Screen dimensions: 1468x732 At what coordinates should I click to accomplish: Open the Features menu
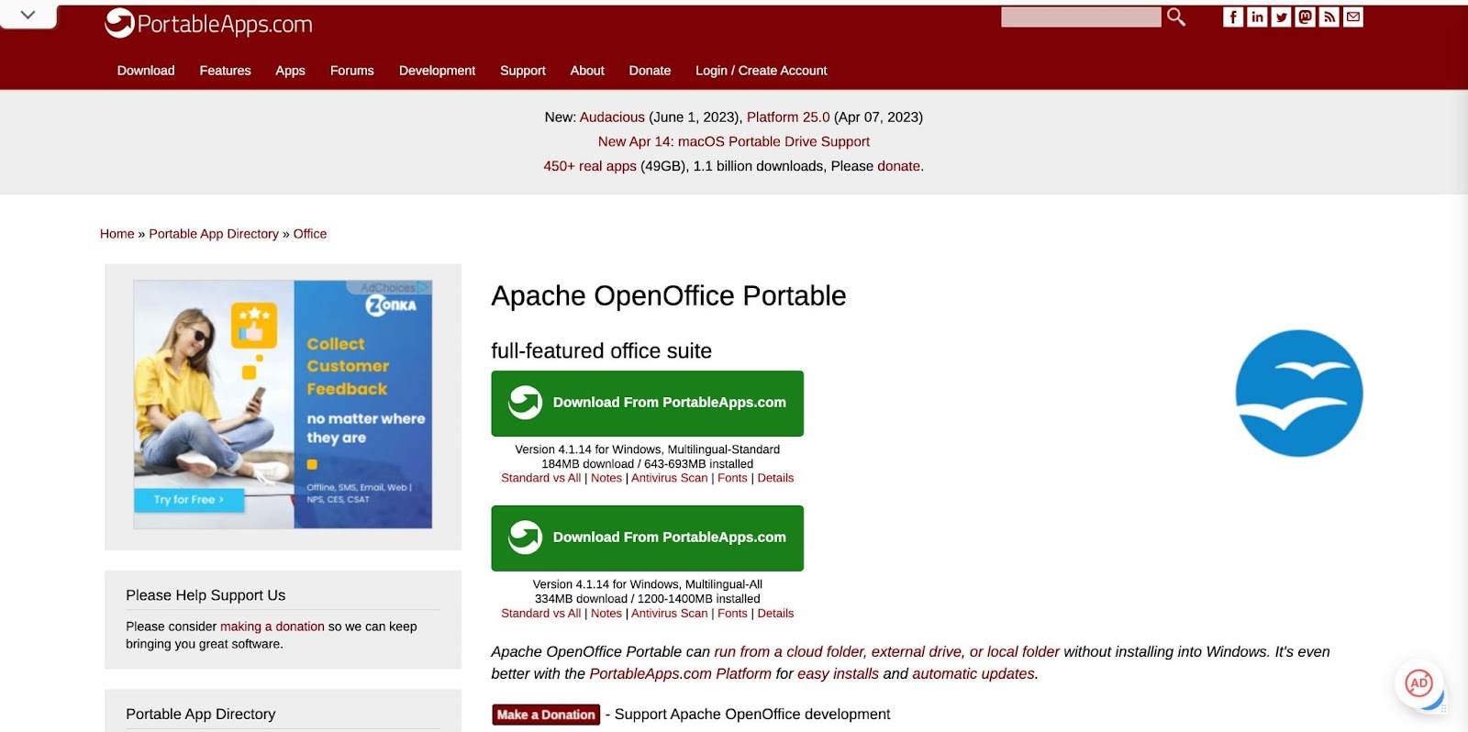(x=225, y=71)
